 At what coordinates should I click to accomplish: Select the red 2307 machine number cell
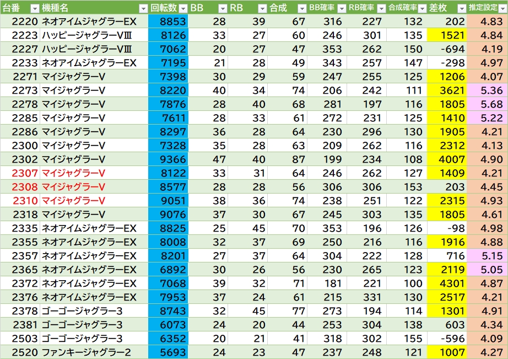click(20, 173)
